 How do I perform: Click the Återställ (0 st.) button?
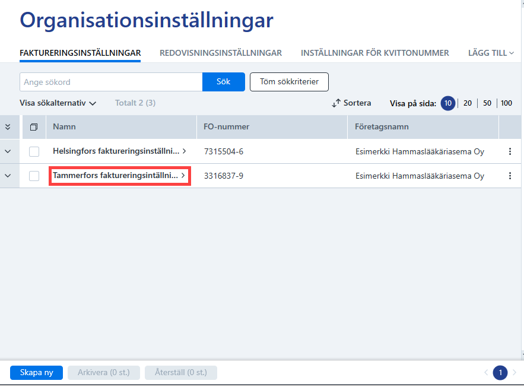point(181,373)
